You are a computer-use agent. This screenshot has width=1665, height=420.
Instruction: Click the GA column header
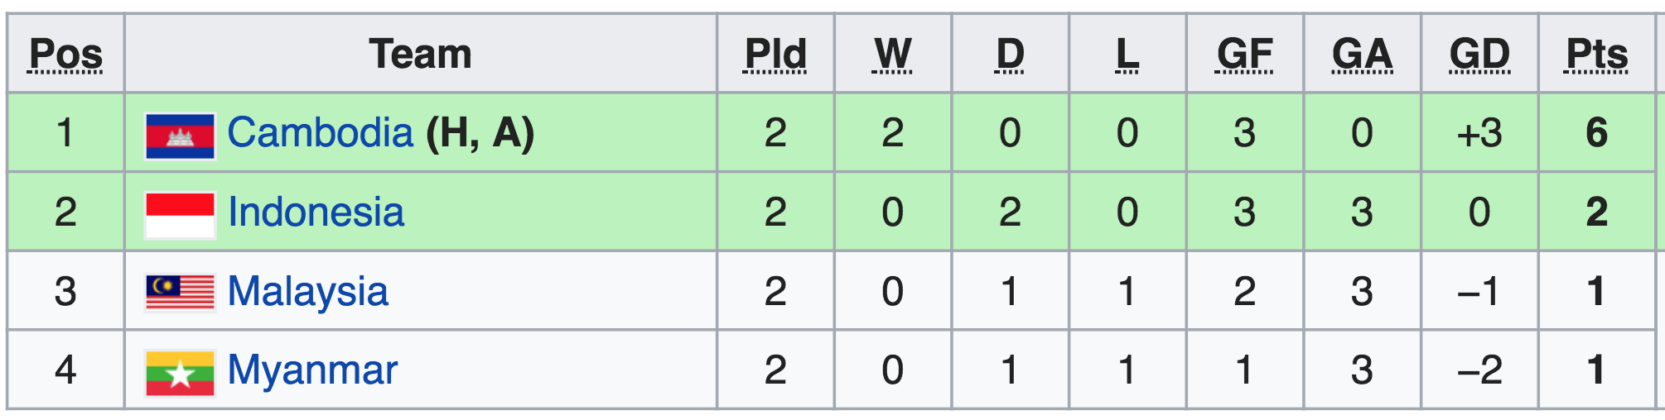[x=1362, y=55]
